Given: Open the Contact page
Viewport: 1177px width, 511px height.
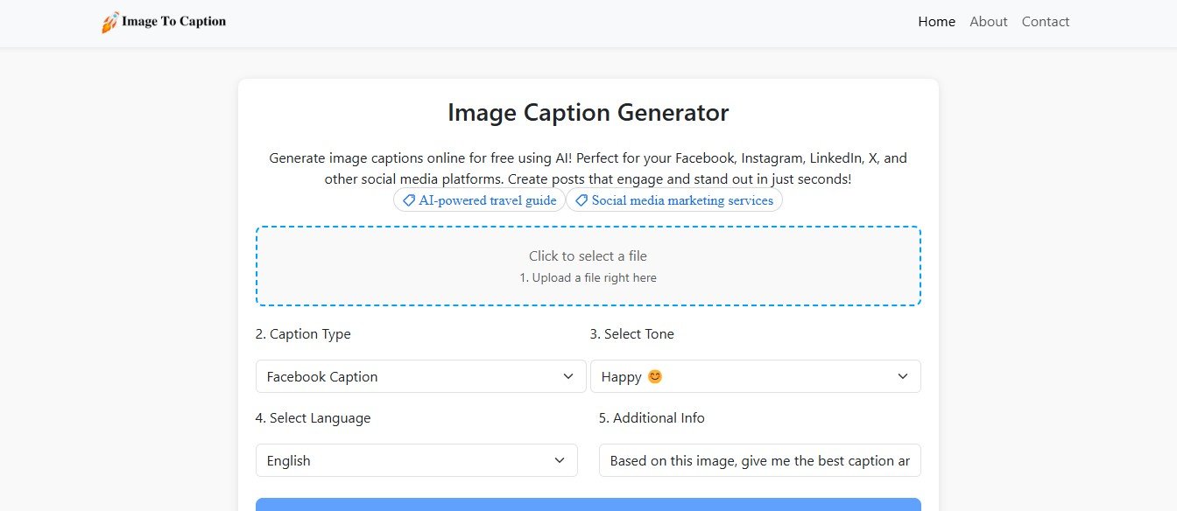Looking at the screenshot, I should point(1045,21).
